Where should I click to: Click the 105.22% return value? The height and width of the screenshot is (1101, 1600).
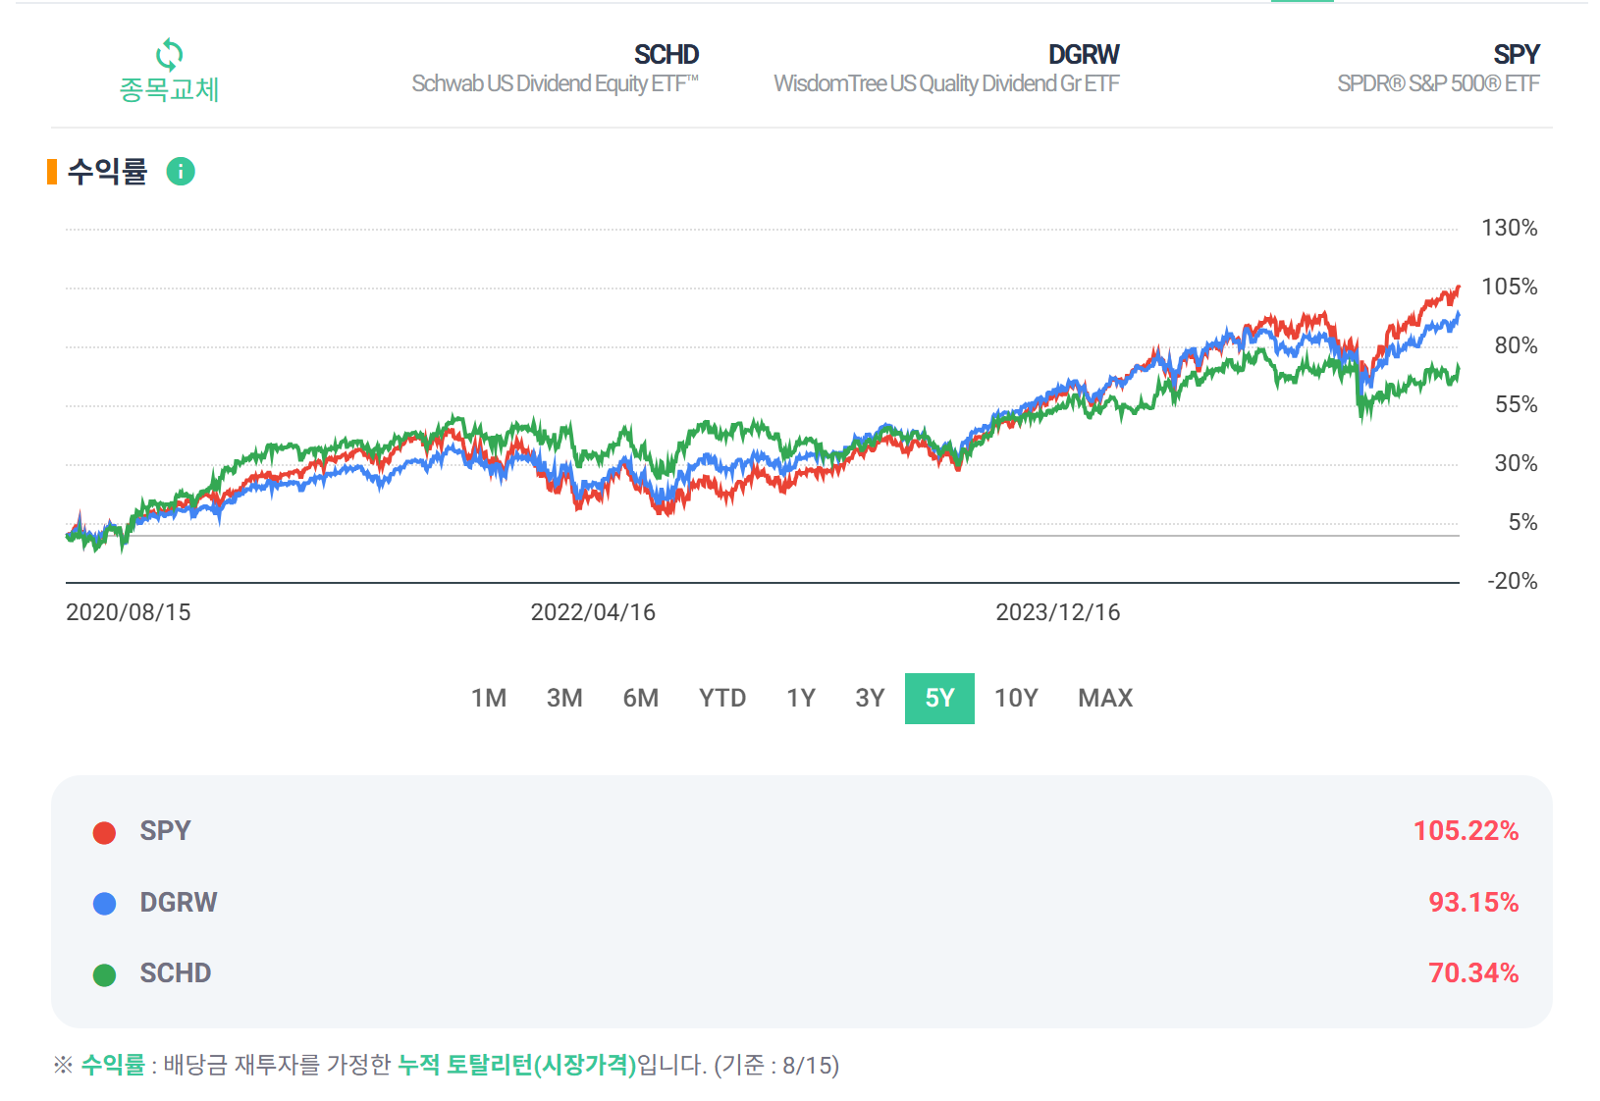(x=1466, y=830)
